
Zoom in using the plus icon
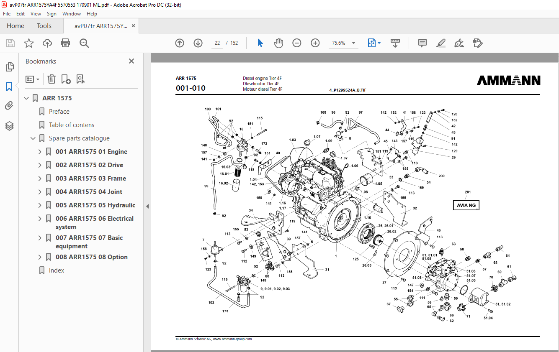pos(315,43)
